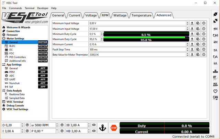
Task: Read default for Minimum Duty Cycle
Action: (198, 34)
